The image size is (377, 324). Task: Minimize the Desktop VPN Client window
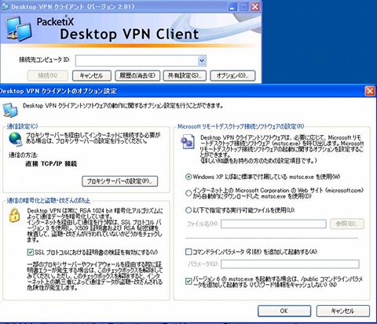tap(232, 7)
